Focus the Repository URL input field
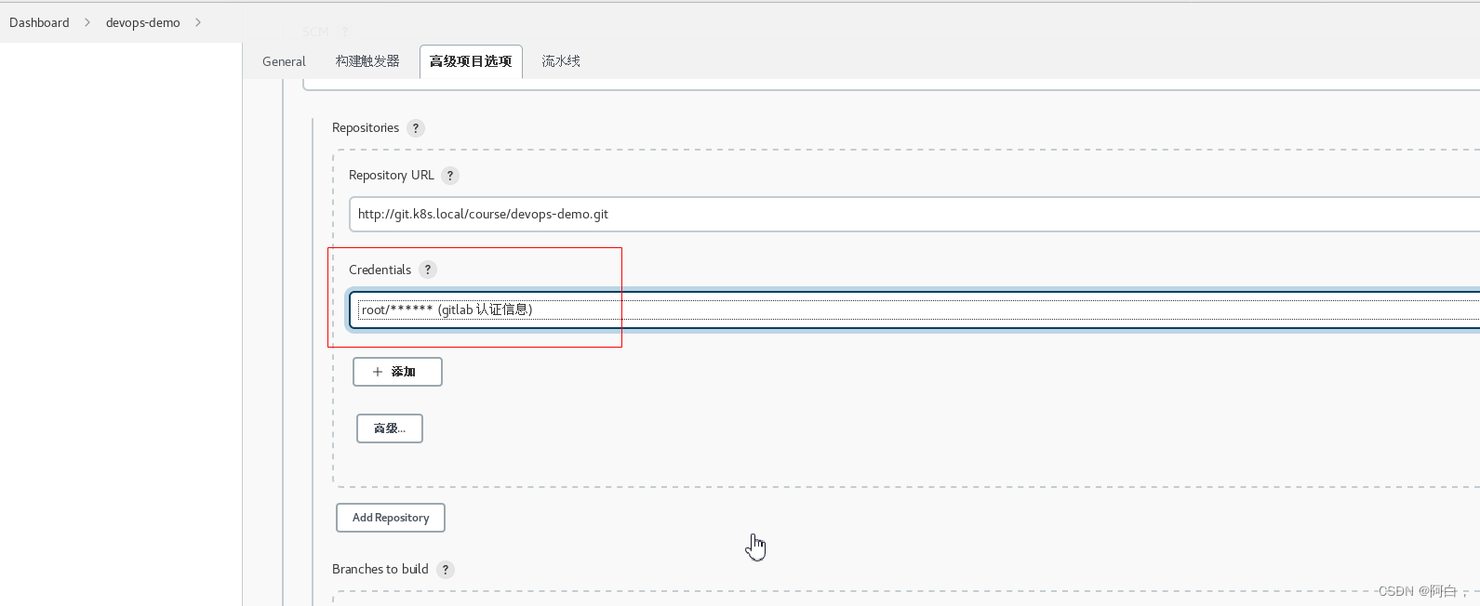The image size is (1480, 606). 914,214
